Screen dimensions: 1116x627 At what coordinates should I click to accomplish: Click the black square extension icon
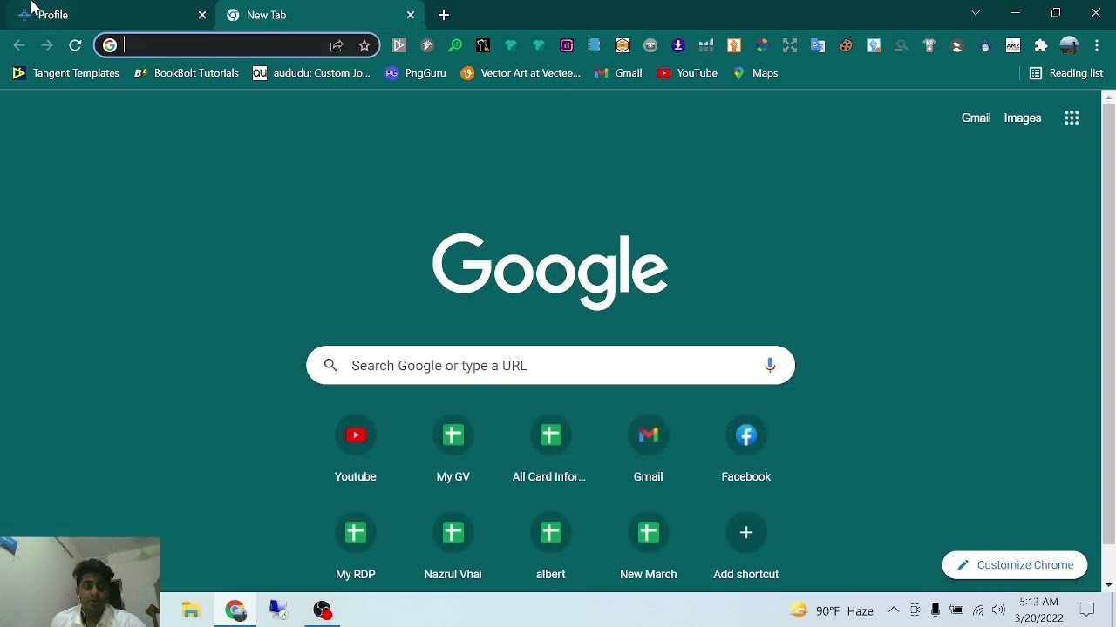click(x=483, y=45)
